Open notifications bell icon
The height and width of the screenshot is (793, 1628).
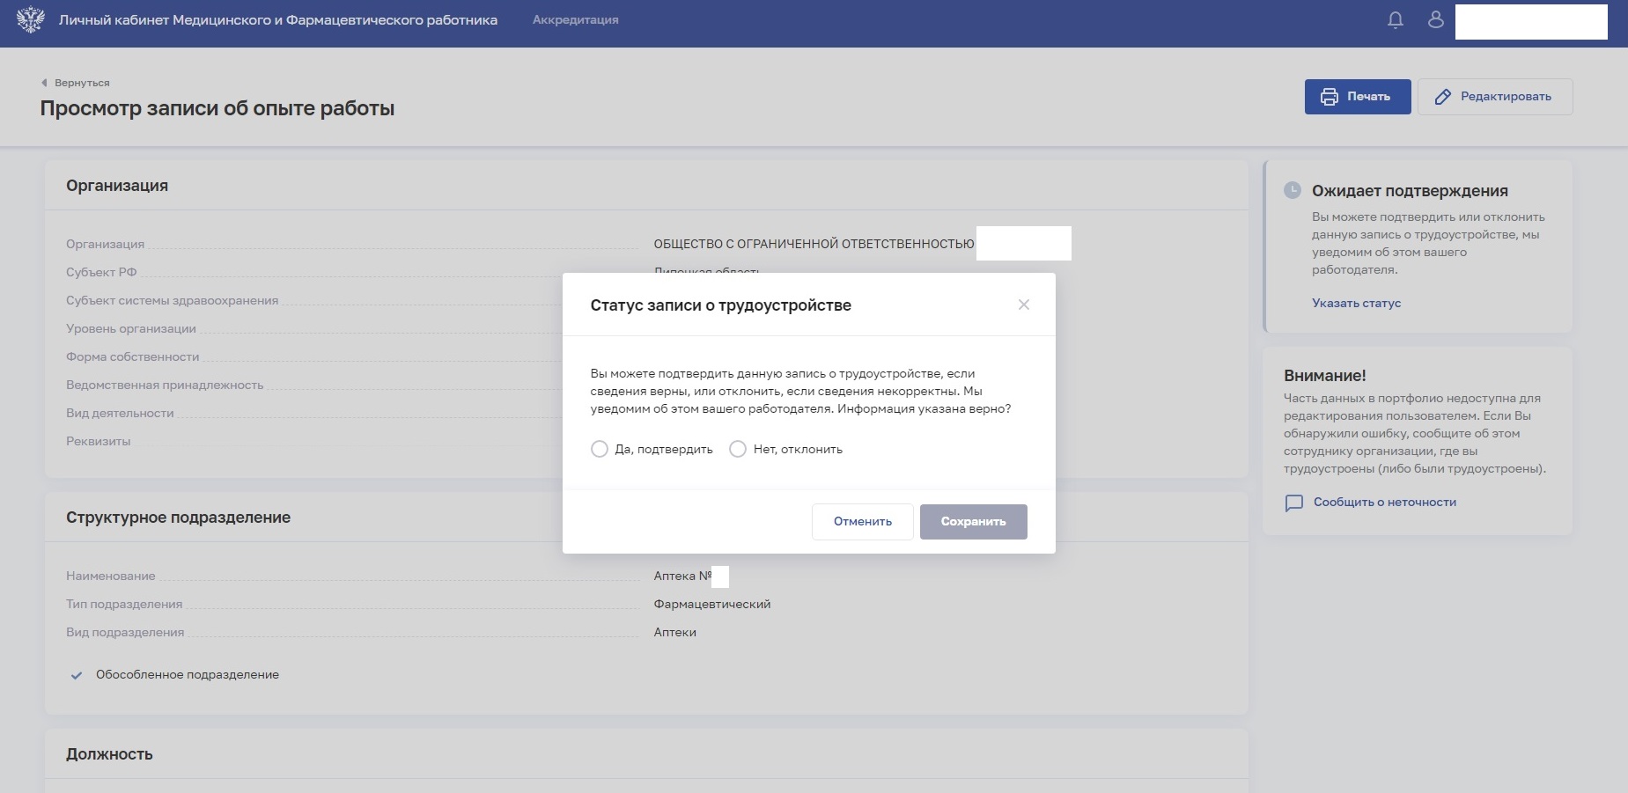click(x=1395, y=19)
